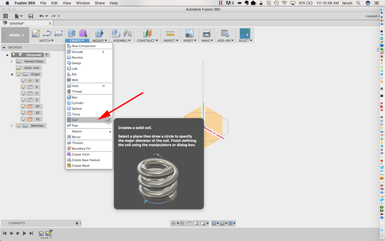Click the Press Pull modify icon
The width and height of the screenshot is (385, 241).
coord(99,34)
